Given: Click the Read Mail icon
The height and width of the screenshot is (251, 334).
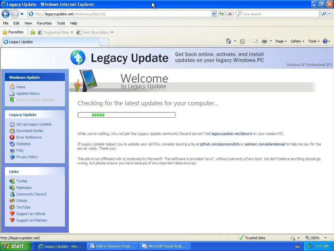Looking at the screenshot, I should [255, 41].
